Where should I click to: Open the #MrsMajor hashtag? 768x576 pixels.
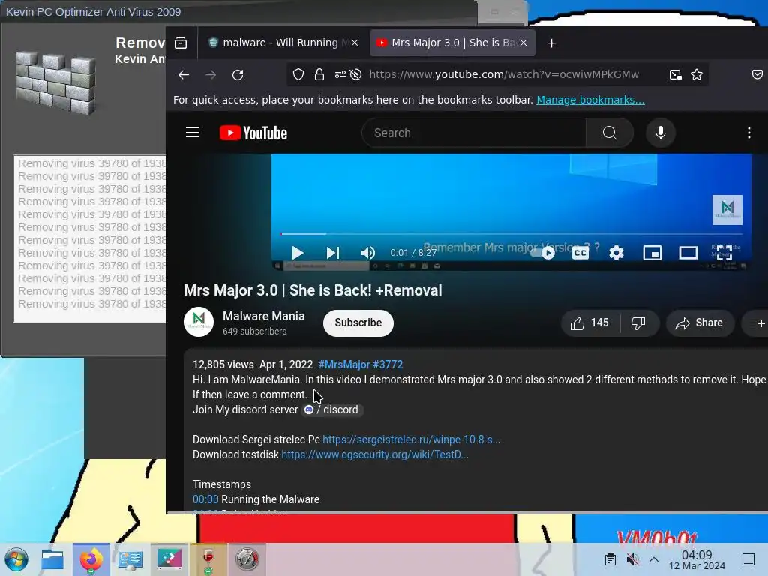[x=343, y=364]
